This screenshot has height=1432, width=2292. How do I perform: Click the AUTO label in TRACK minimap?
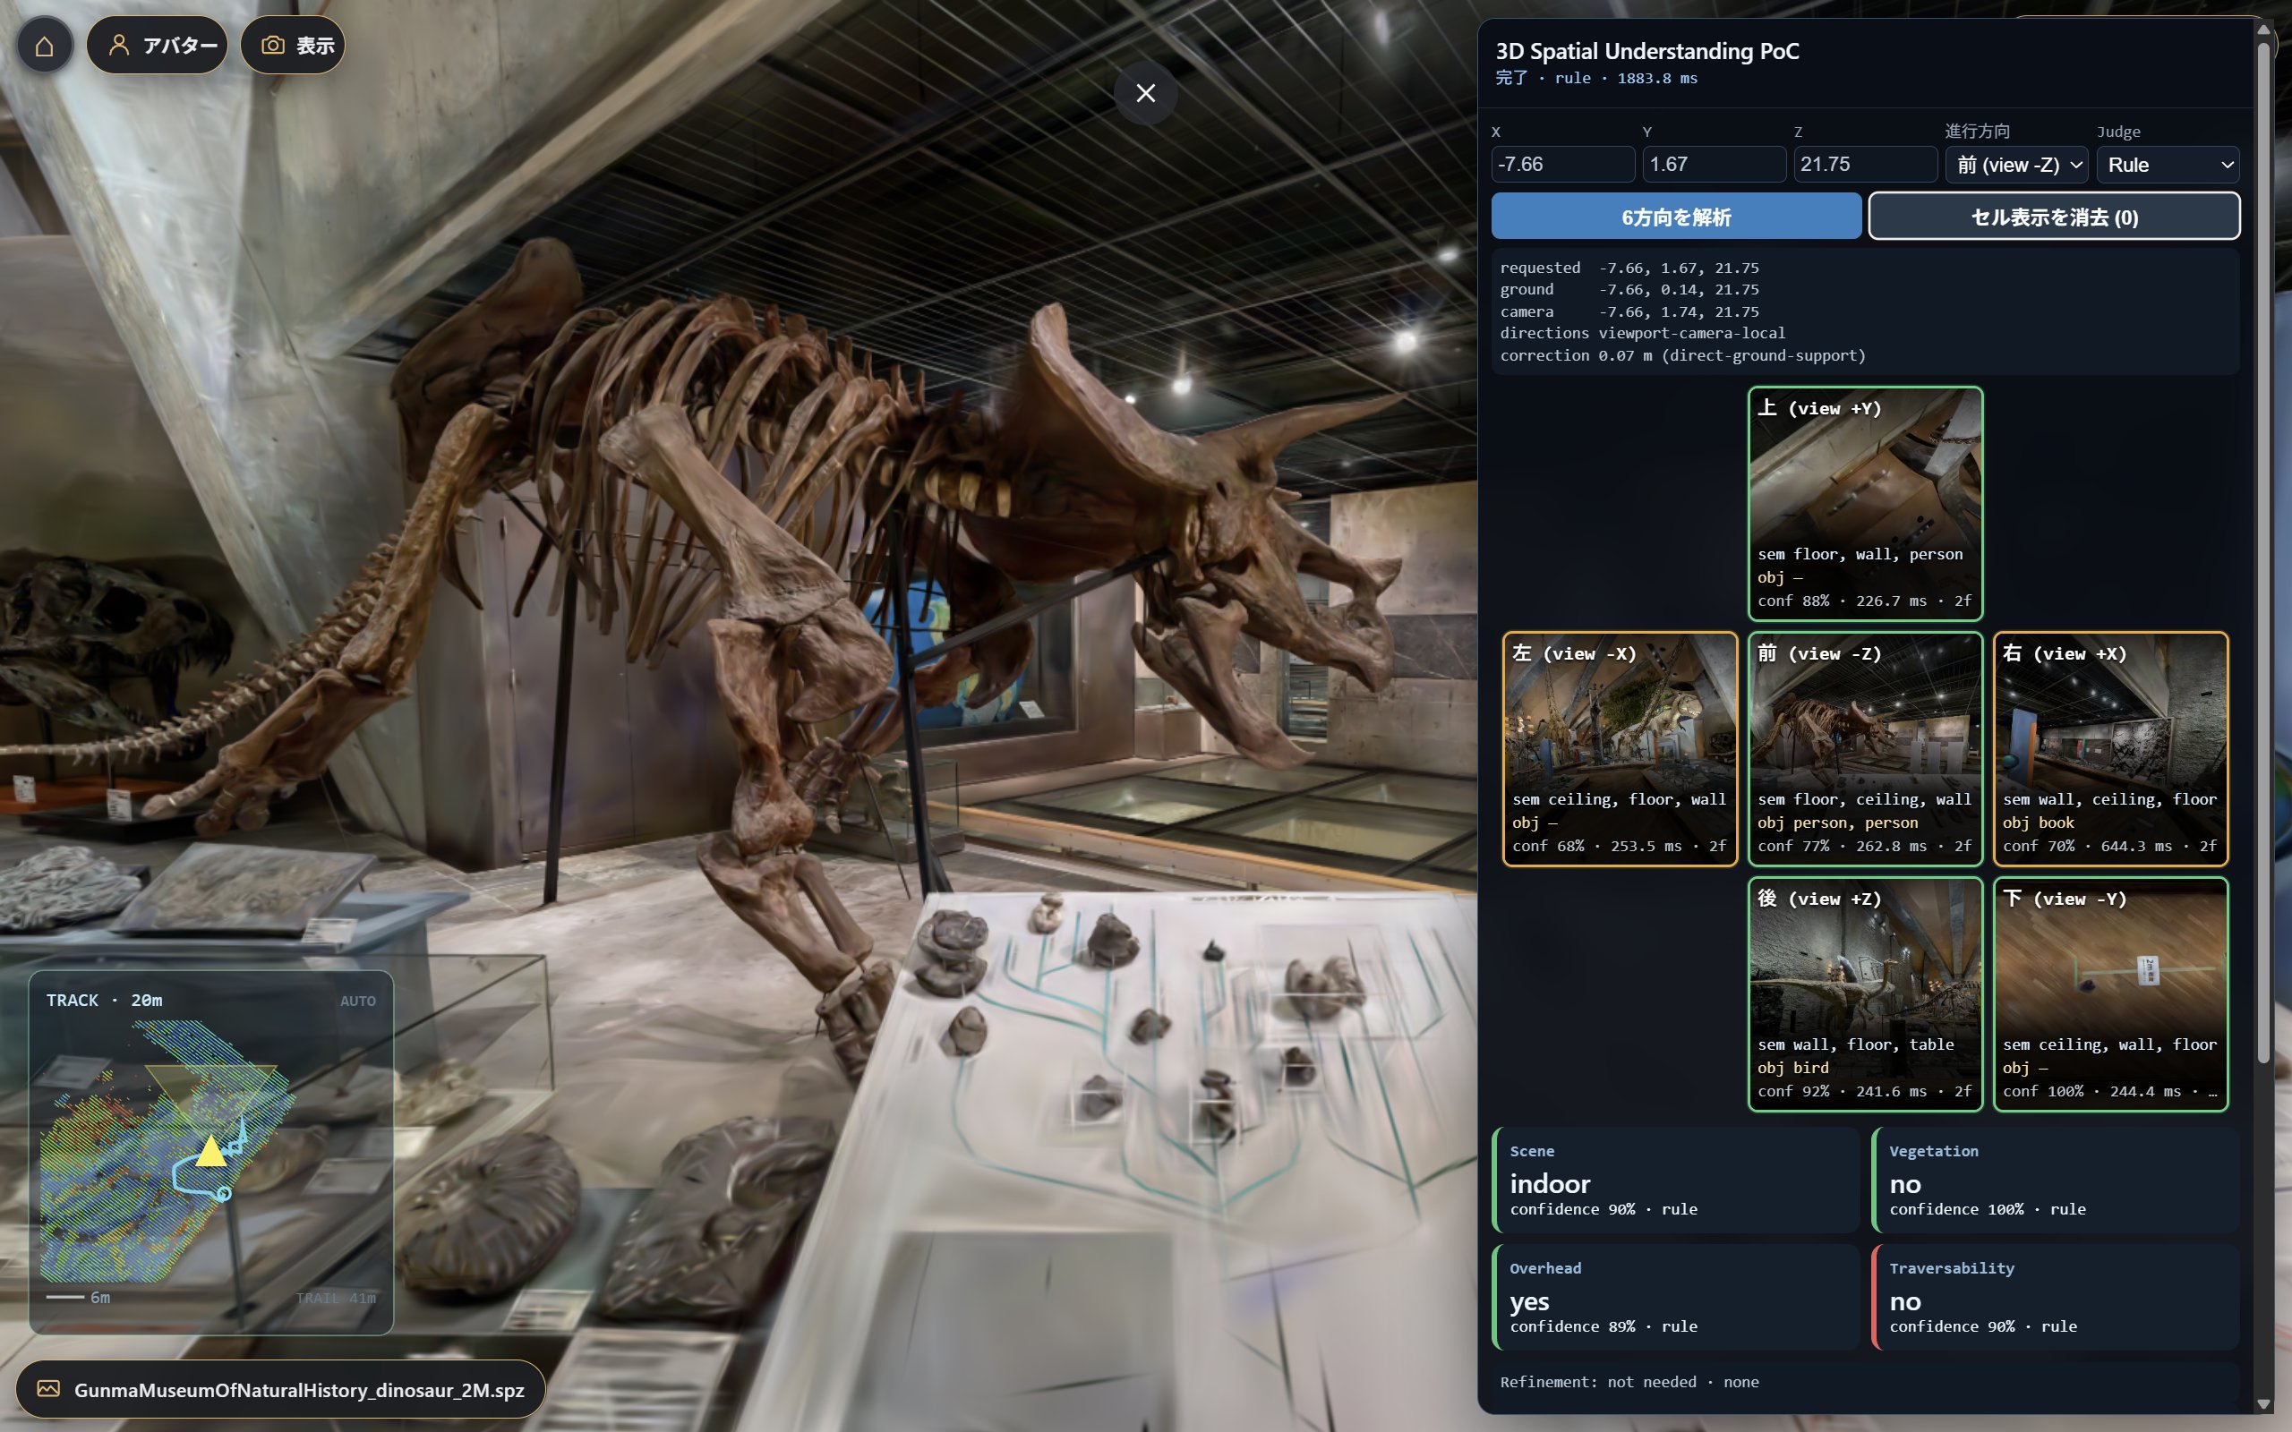coord(358,1002)
